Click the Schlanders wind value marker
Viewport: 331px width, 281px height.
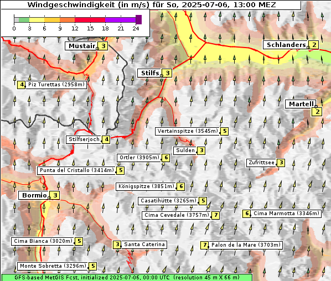click(314, 45)
